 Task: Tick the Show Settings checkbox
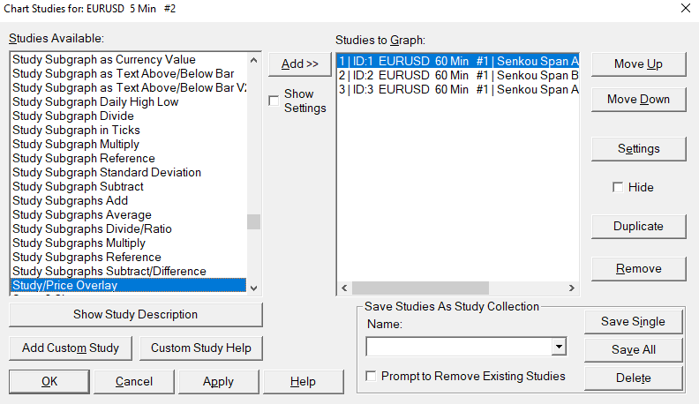274,101
